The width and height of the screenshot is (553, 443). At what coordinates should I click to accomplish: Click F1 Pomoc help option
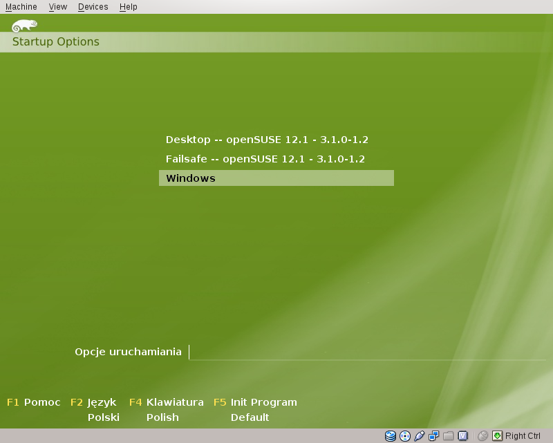click(34, 402)
